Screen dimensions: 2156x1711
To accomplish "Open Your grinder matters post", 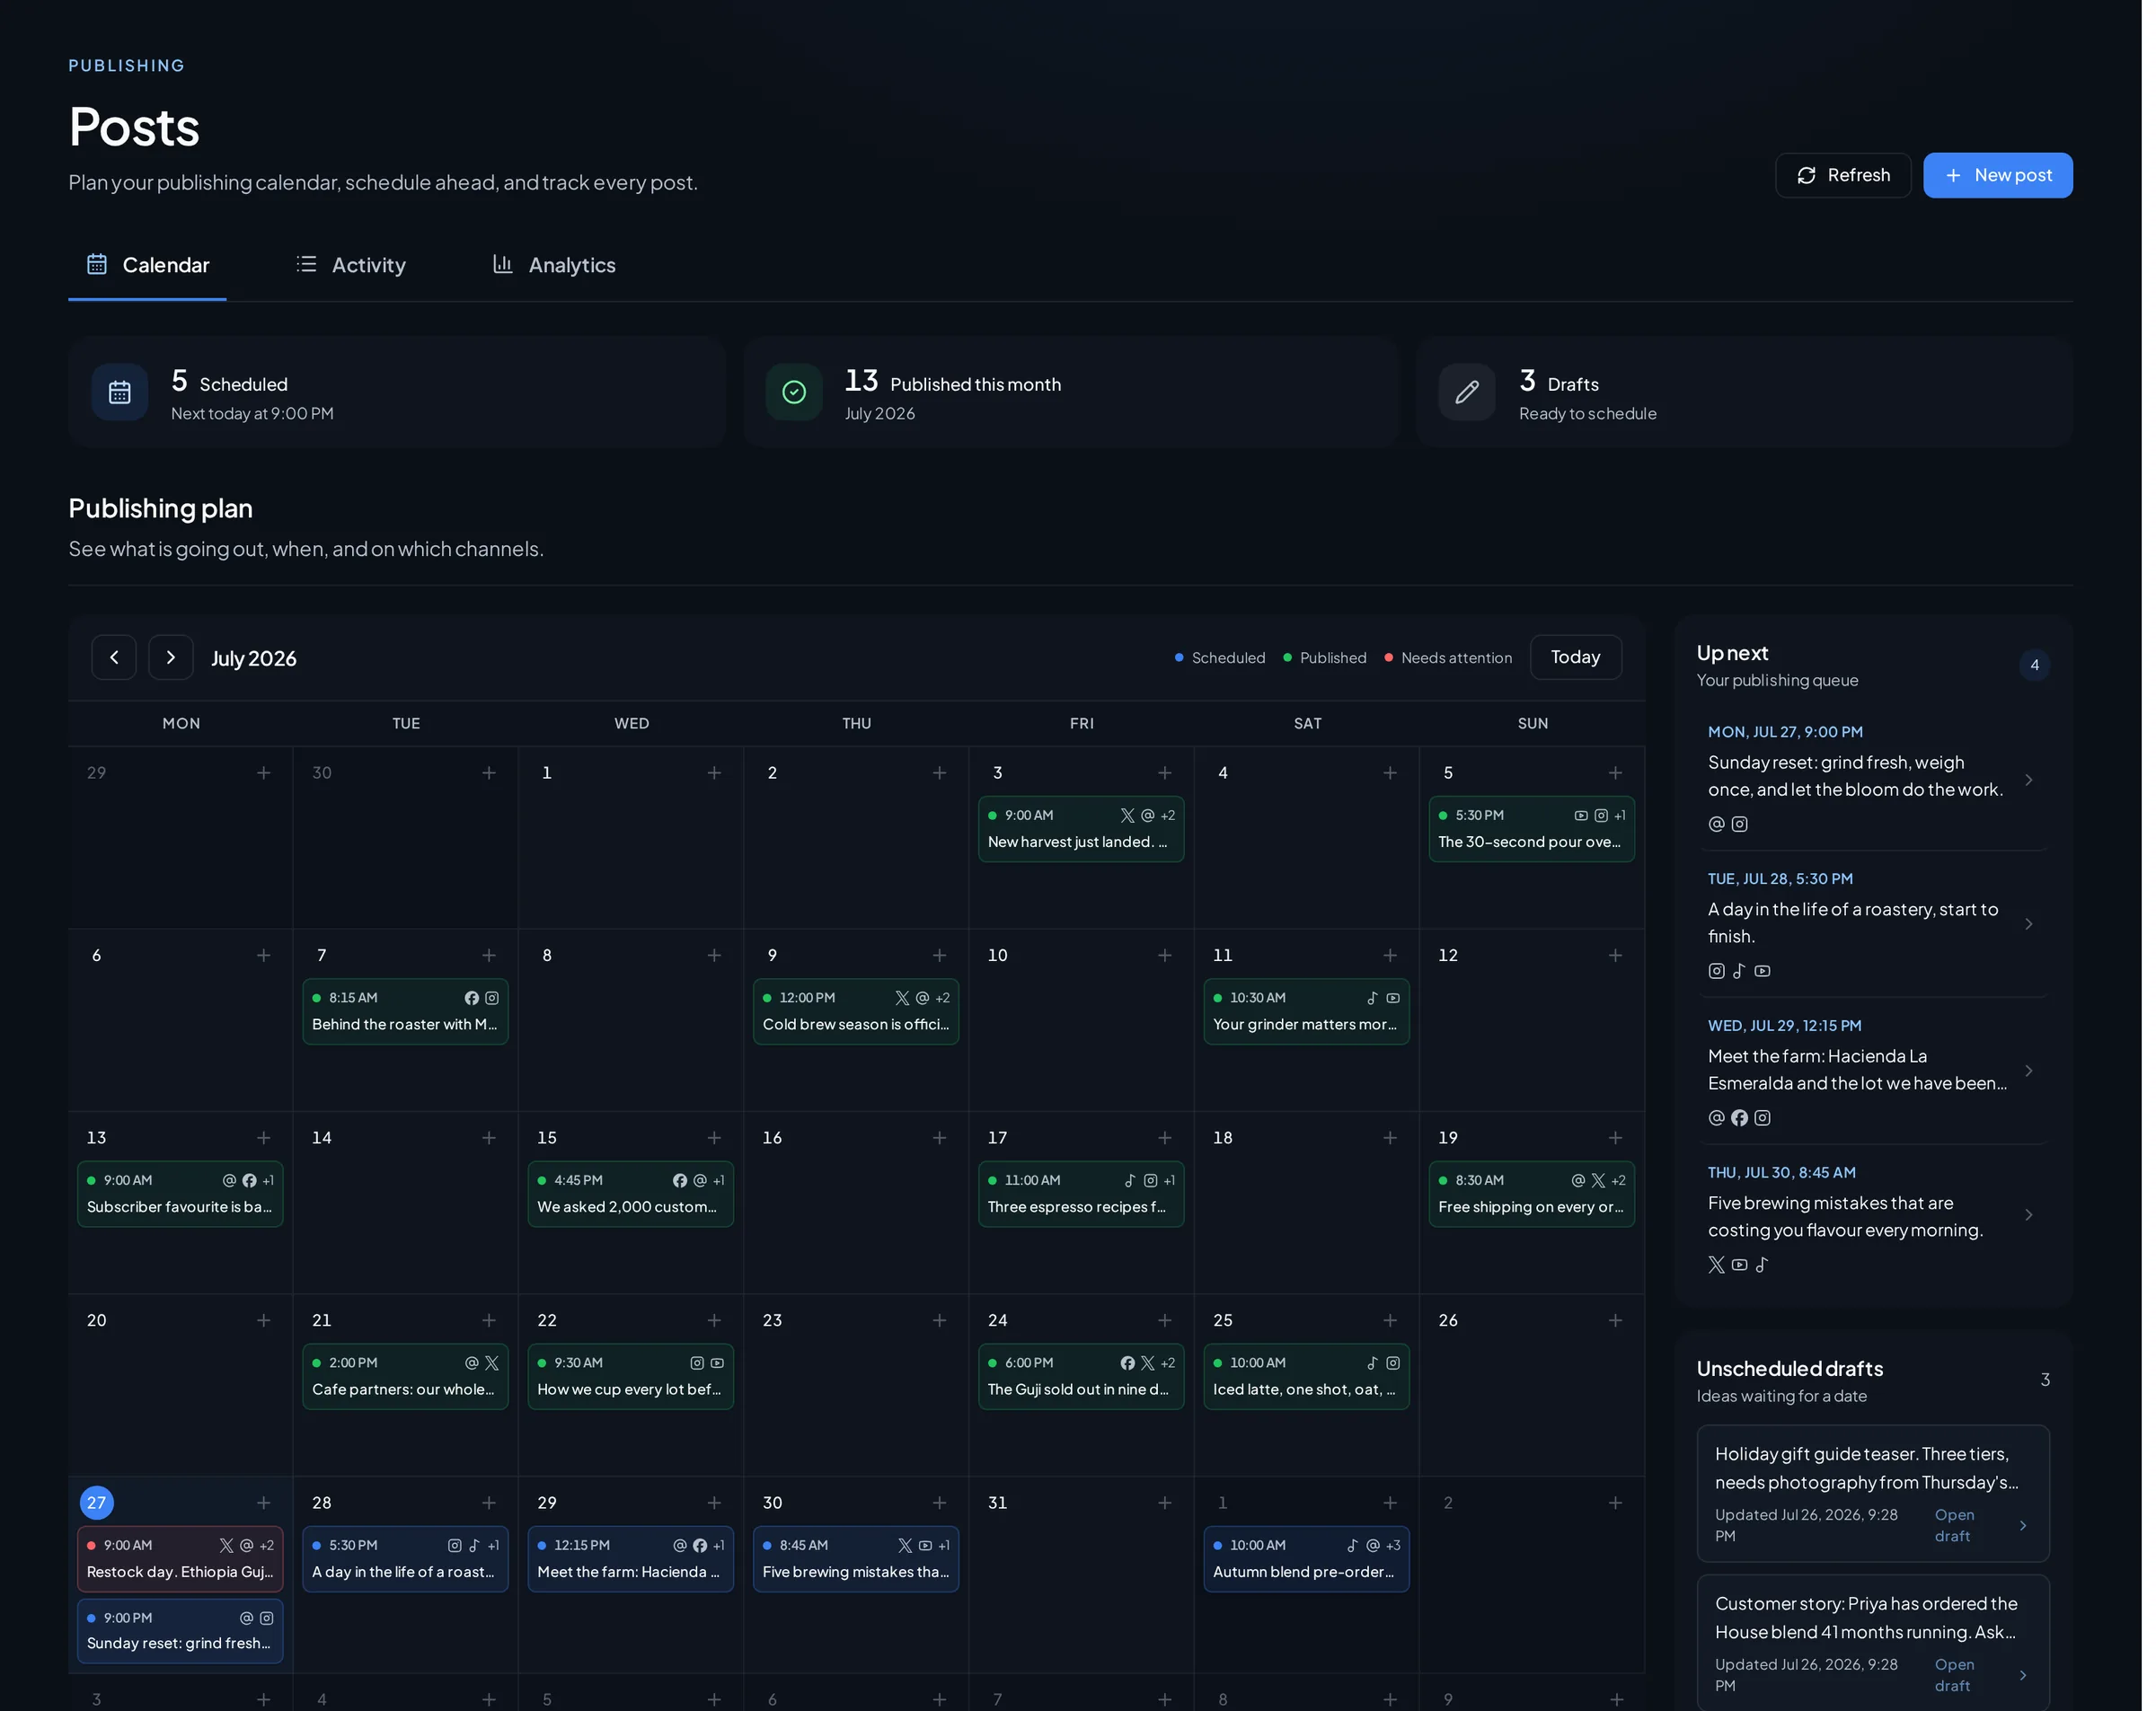I will click(1307, 1012).
